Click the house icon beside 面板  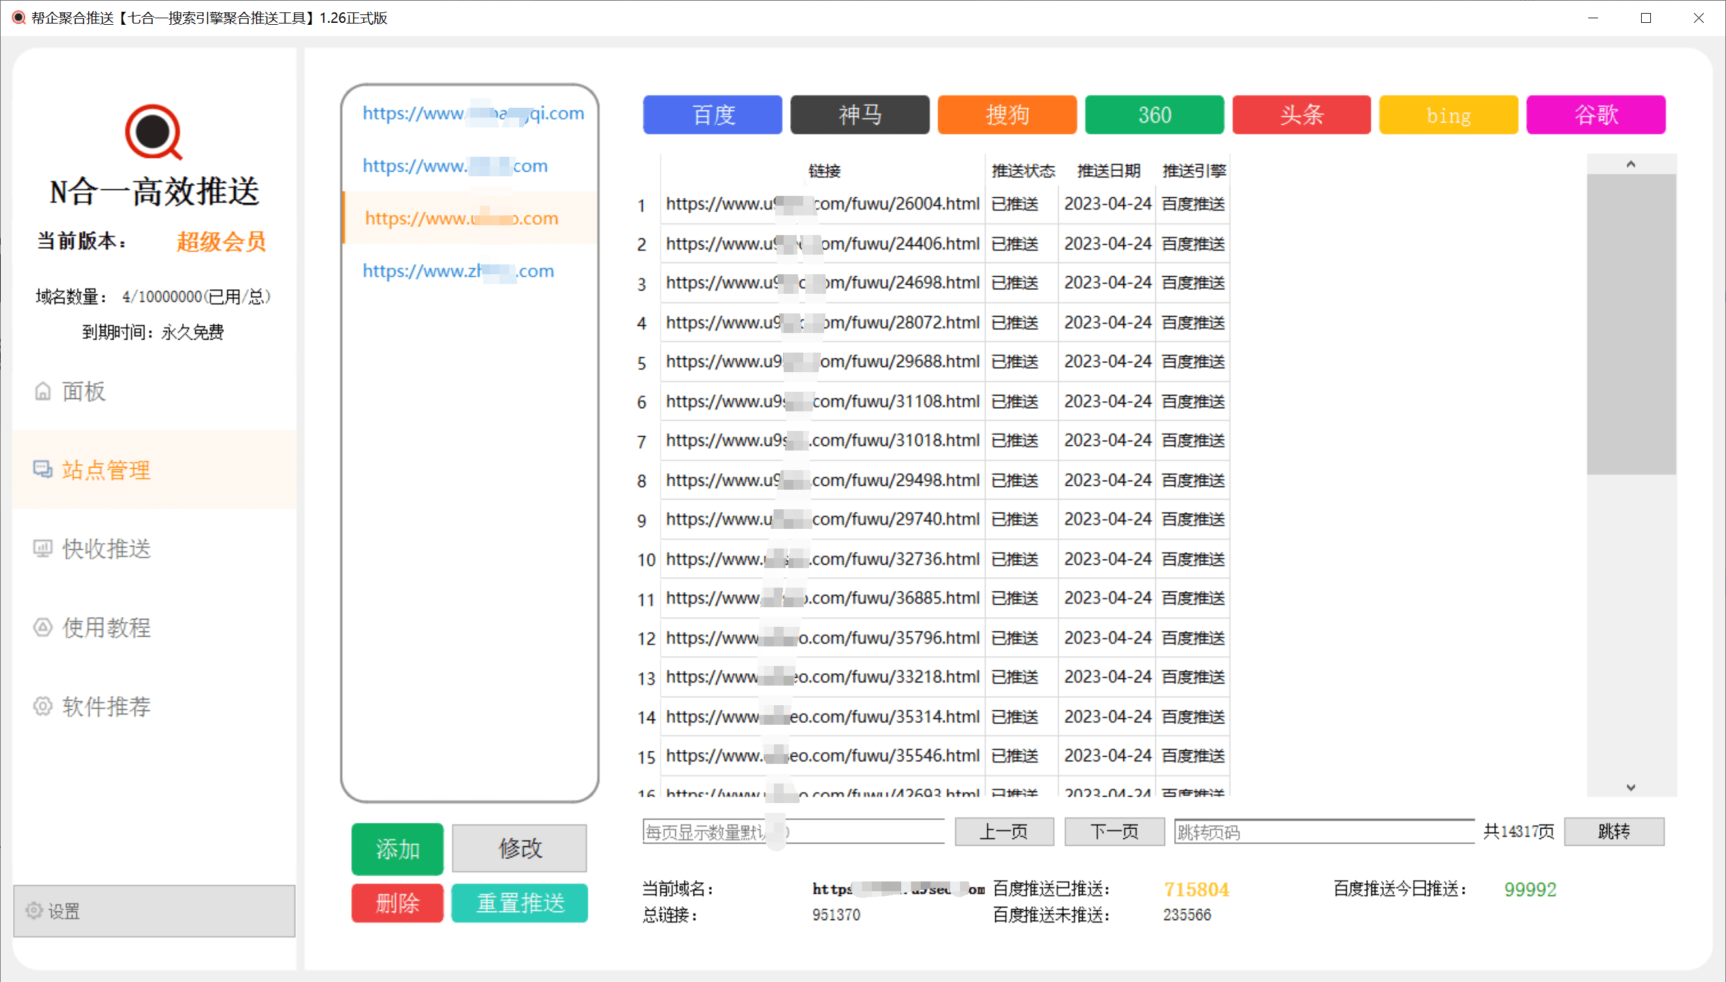pos(42,391)
